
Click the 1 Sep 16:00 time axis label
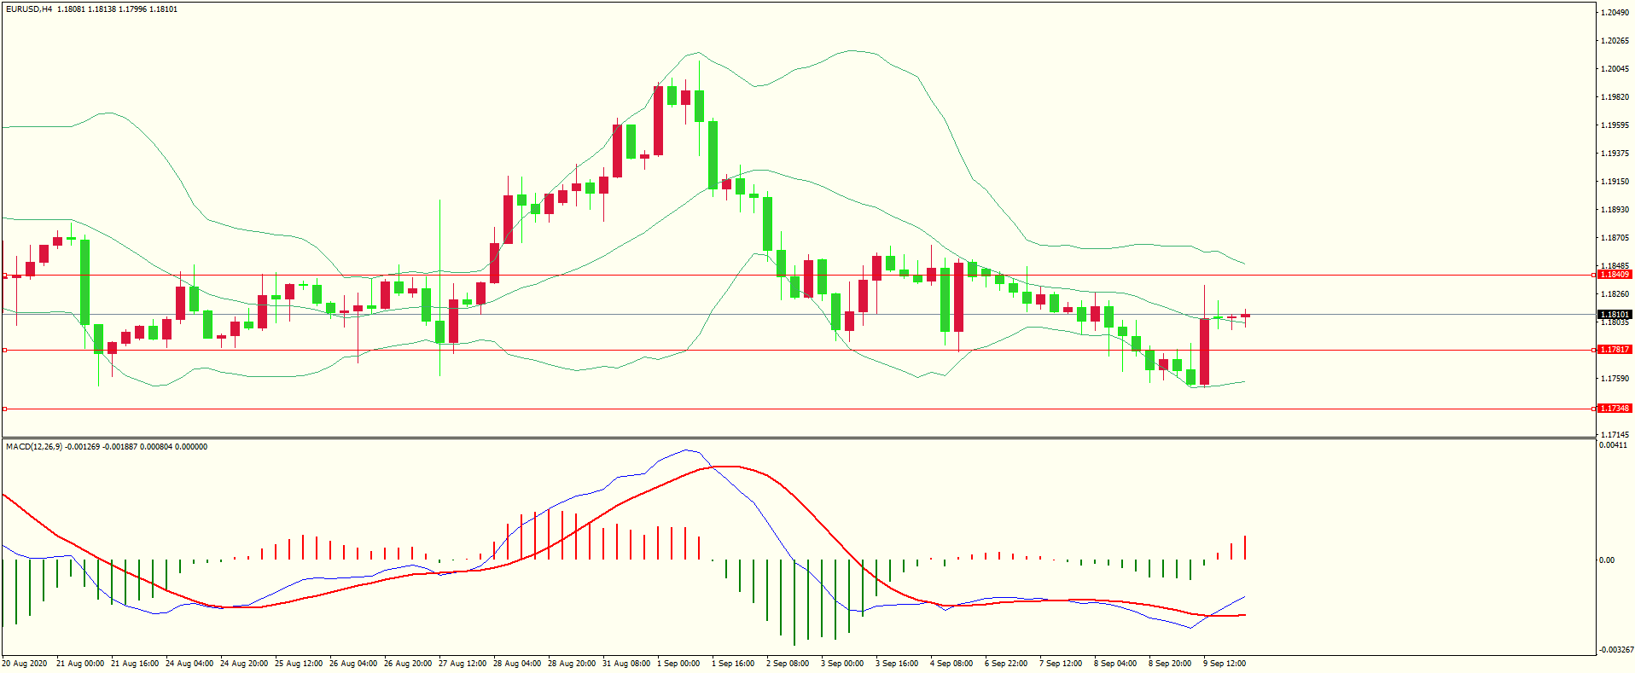click(x=733, y=664)
